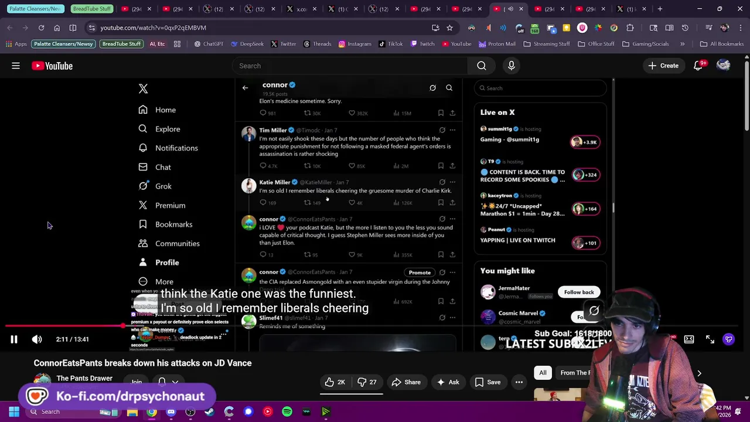
Task: Open The Pants Drawer channel name
Action: click(84, 379)
